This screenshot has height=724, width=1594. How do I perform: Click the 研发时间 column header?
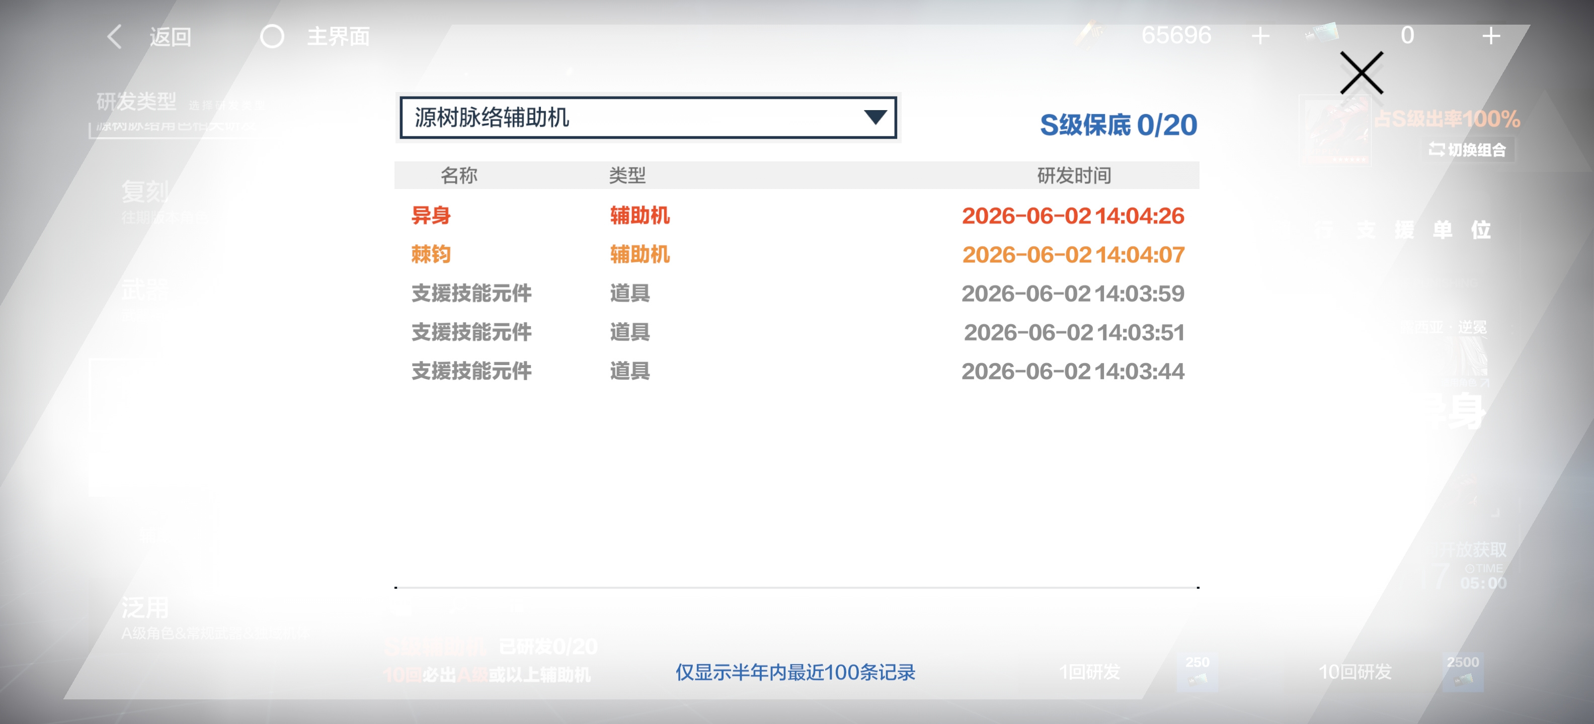[1074, 175]
